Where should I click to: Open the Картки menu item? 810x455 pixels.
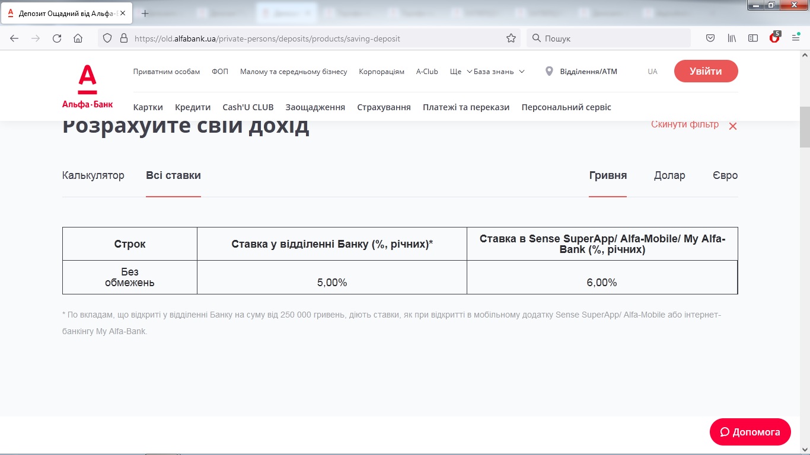click(148, 107)
